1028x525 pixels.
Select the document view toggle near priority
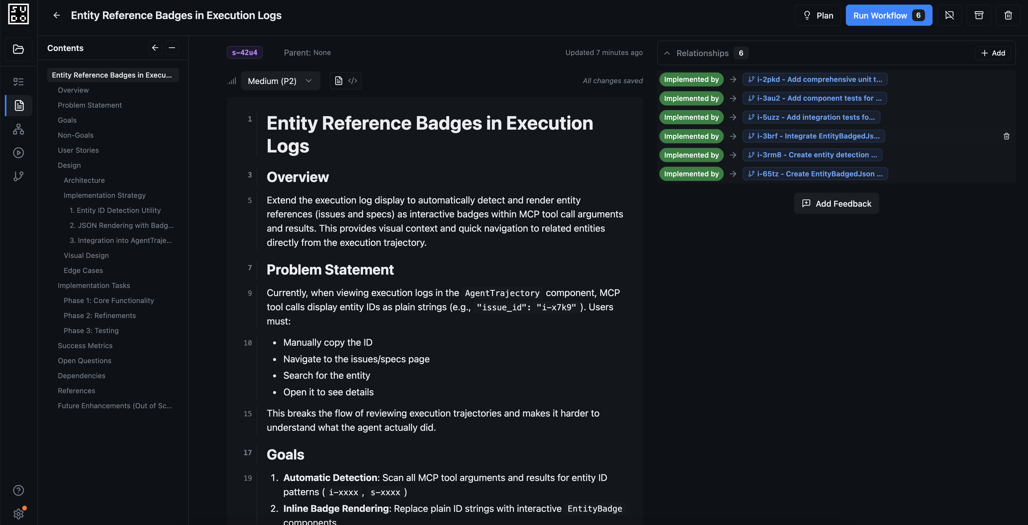339,81
